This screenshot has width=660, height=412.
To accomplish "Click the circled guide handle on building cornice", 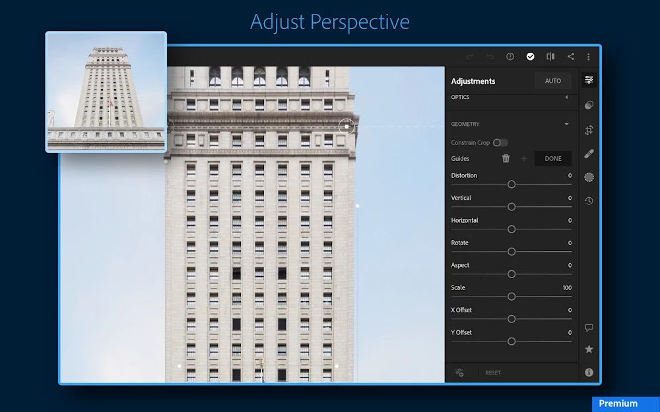I will (346, 126).
